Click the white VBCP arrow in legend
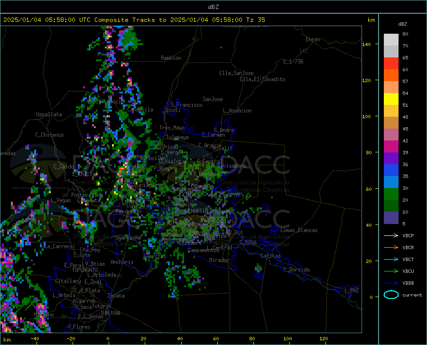Viewport: 427px width, 345px height. [391, 235]
